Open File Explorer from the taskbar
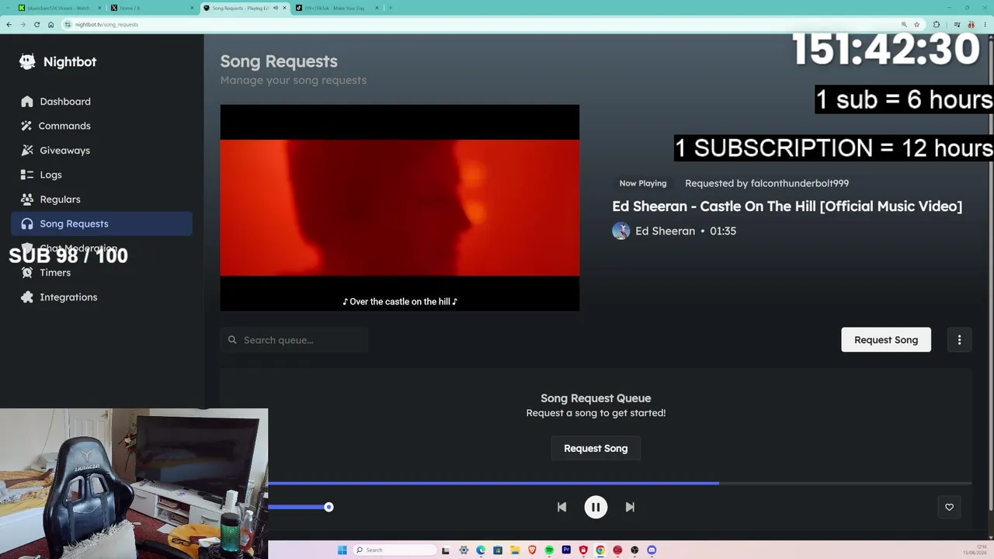The height and width of the screenshot is (559, 994). click(515, 550)
